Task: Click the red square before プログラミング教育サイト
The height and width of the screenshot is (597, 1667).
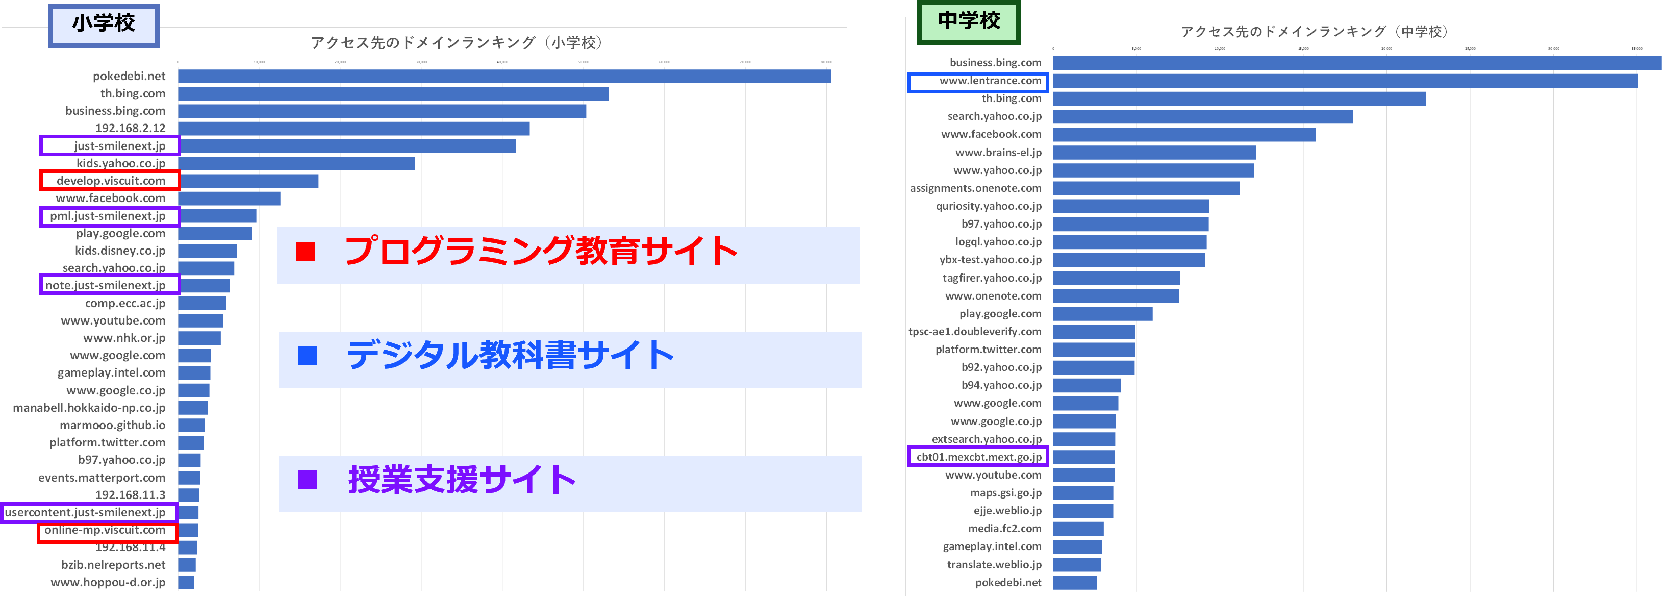Action: pyautogui.click(x=306, y=251)
